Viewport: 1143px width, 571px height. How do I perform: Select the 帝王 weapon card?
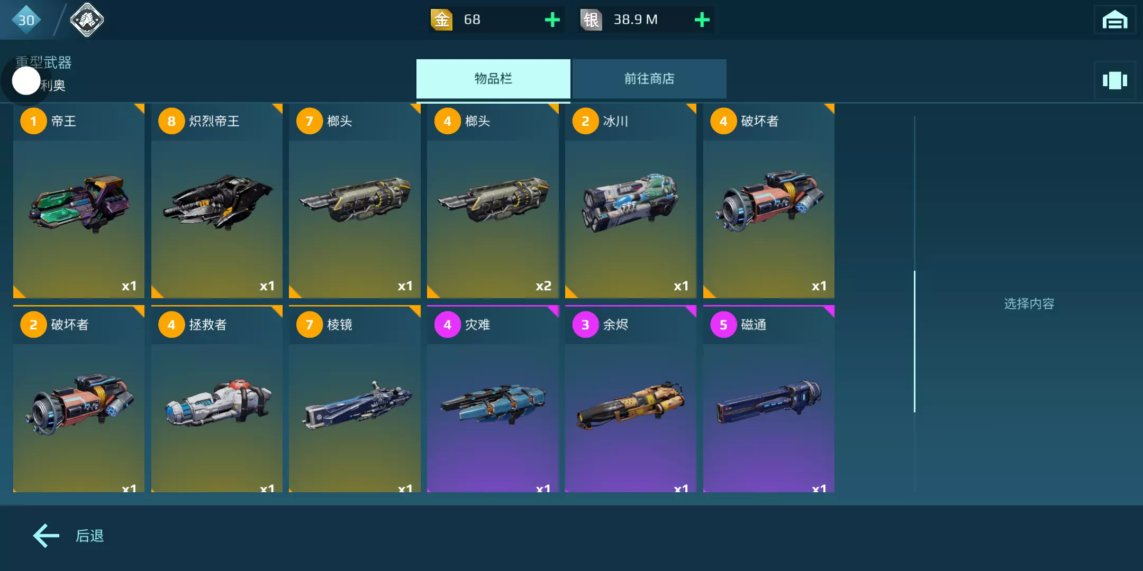tap(79, 201)
